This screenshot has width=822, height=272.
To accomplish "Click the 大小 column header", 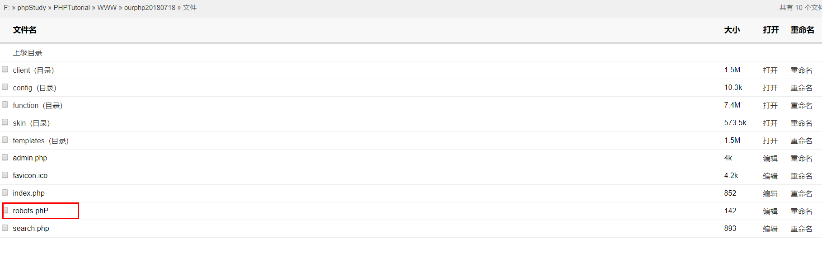I will pos(732,30).
